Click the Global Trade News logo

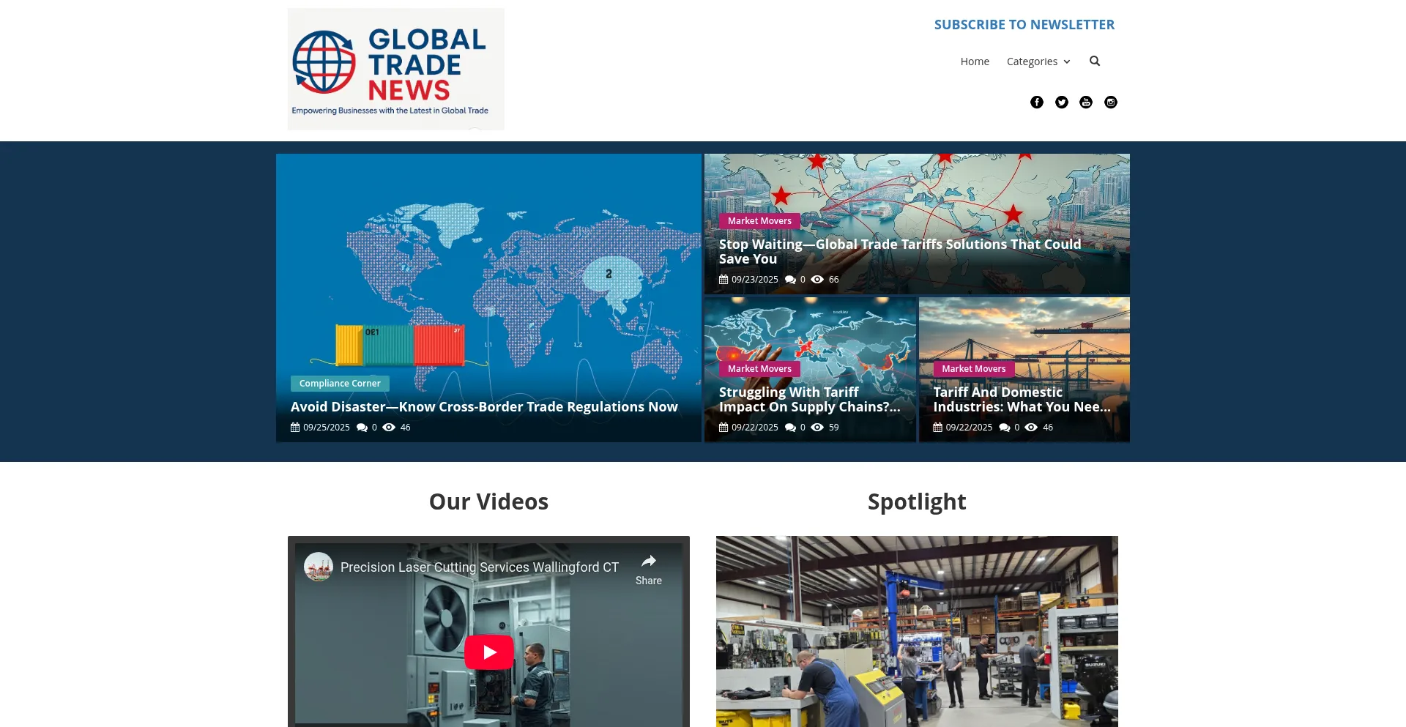[395, 70]
